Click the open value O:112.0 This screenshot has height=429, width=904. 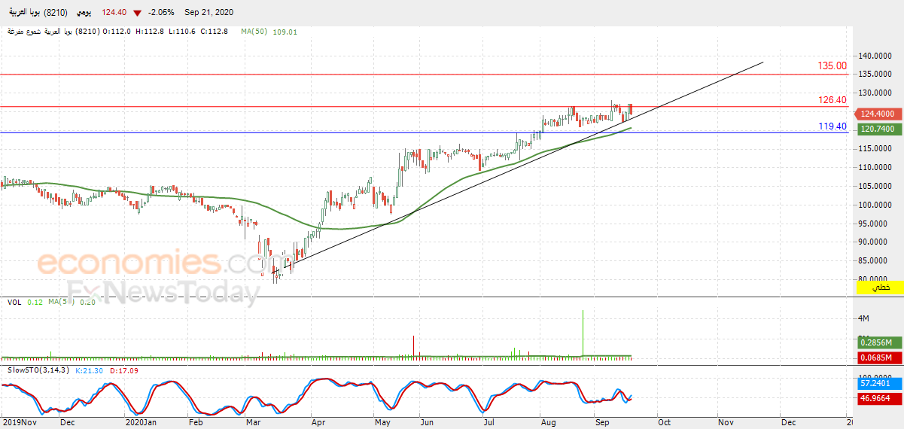(117, 32)
